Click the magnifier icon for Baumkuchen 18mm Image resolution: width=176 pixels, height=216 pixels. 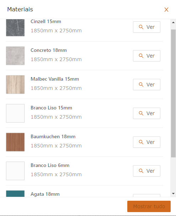141,142
